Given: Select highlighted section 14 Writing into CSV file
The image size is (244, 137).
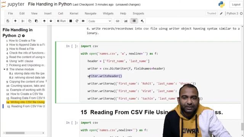Looking at the screenshot, I should click(x=26, y=102).
